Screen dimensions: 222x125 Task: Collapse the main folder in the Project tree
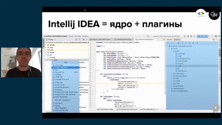pos(48,57)
